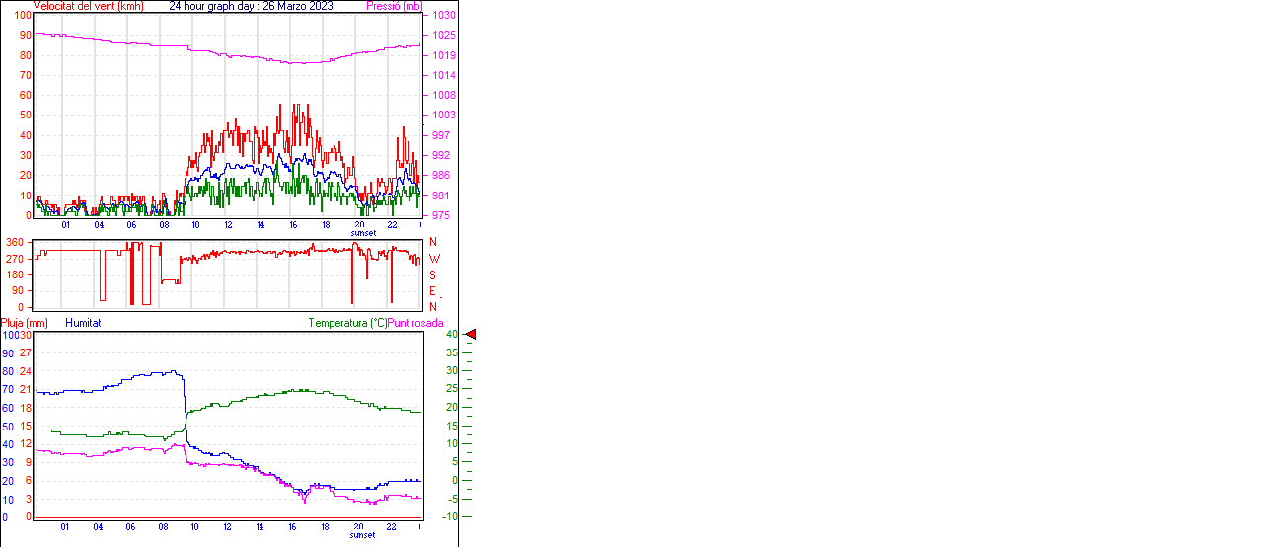Click the Pluja (mm) legend label

tap(25, 323)
